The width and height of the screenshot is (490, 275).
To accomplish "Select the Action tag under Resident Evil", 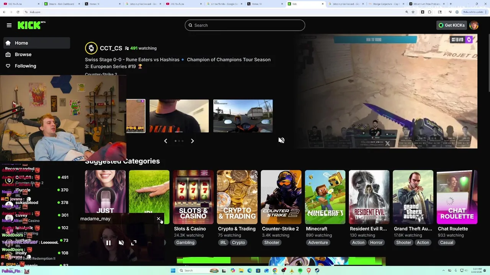I will (358, 243).
